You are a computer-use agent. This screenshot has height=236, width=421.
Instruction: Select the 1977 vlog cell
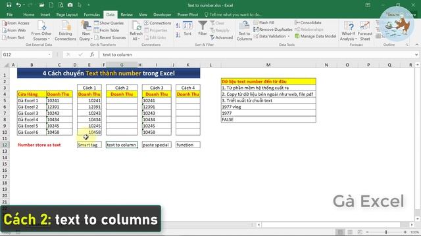click(268, 107)
